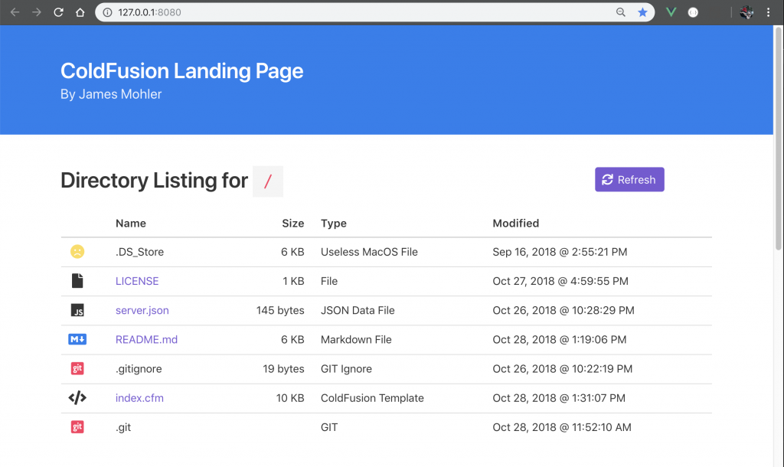The width and height of the screenshot is (784, 467).
Task: Click the root slash breadcrumb
Action: (268, 181)
